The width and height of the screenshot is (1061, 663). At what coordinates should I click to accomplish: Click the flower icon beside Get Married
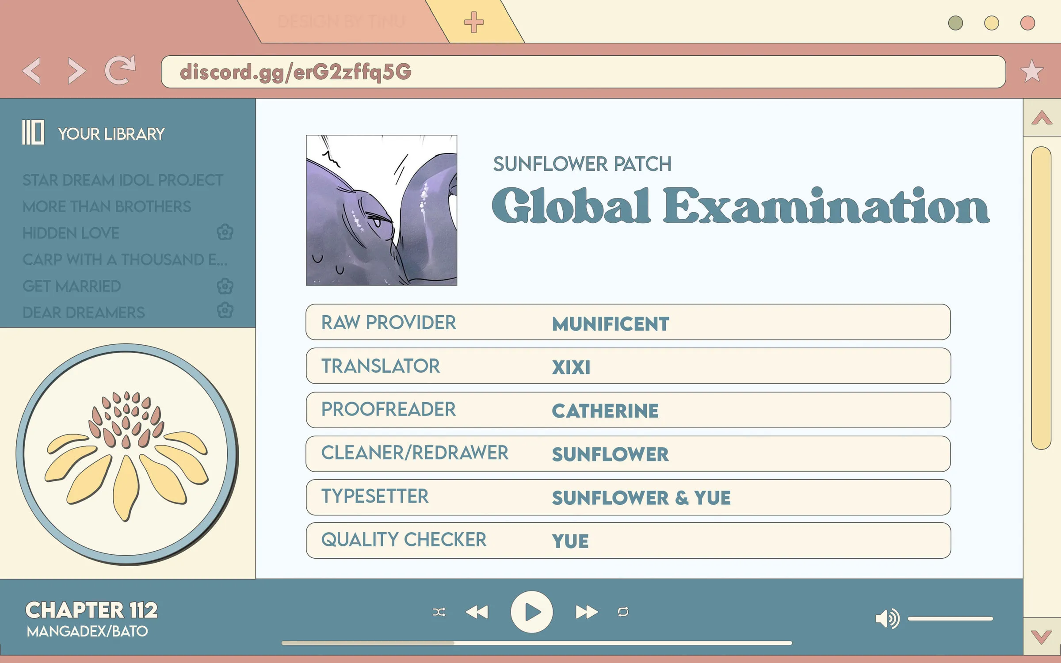point(225,286)
